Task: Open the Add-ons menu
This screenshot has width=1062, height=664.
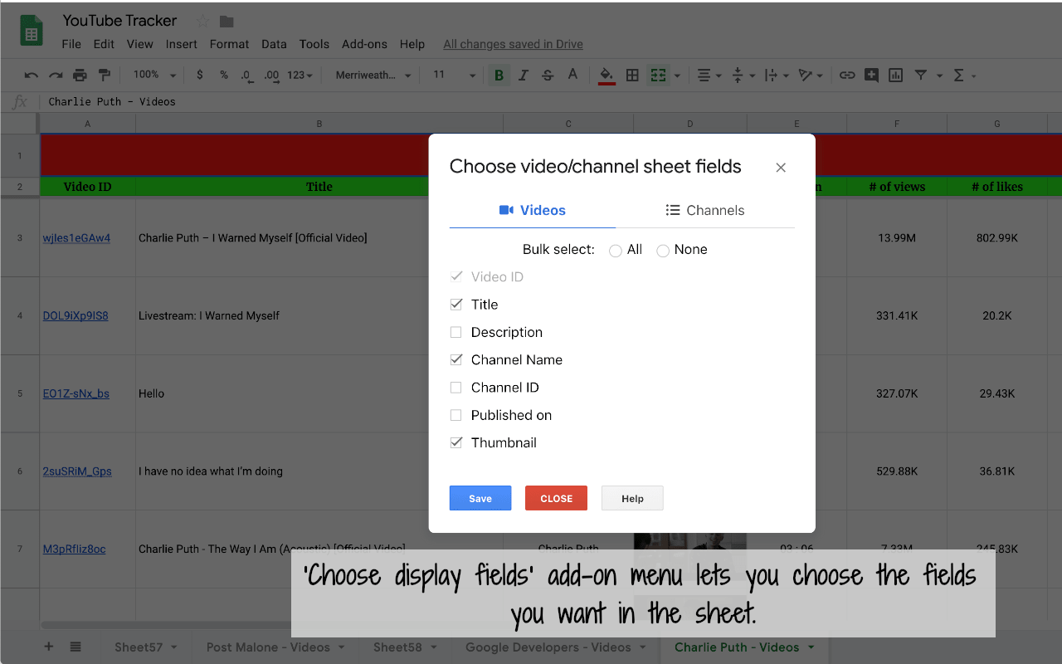Action: tap(364, 44)
